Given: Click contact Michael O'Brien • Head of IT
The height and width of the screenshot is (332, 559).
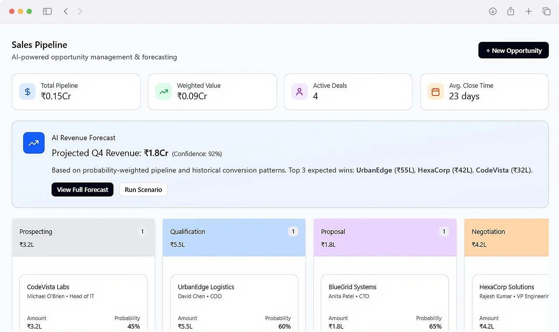Looking at the screenshot, I should tap(61, 296).
